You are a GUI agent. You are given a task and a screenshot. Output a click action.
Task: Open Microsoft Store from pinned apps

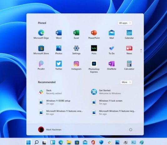41,50
